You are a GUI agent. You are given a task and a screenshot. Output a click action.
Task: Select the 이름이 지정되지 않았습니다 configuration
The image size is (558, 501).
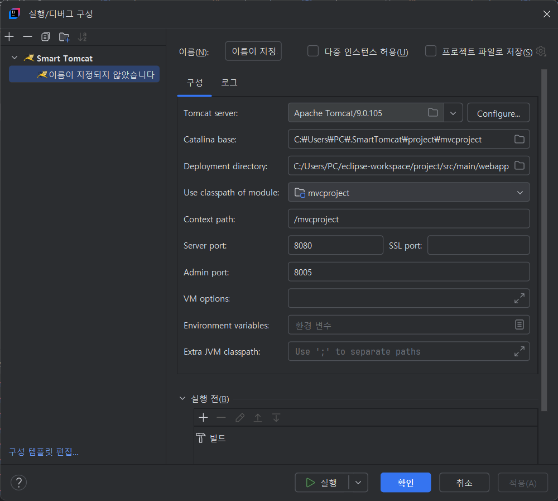[x=84, y=74]
